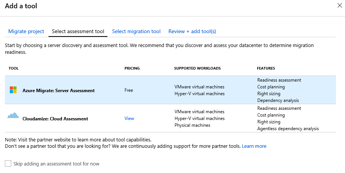Click Agentless dependency analysis feature text
Viewport: 345px width, 173px height.
tap(288, 129)
